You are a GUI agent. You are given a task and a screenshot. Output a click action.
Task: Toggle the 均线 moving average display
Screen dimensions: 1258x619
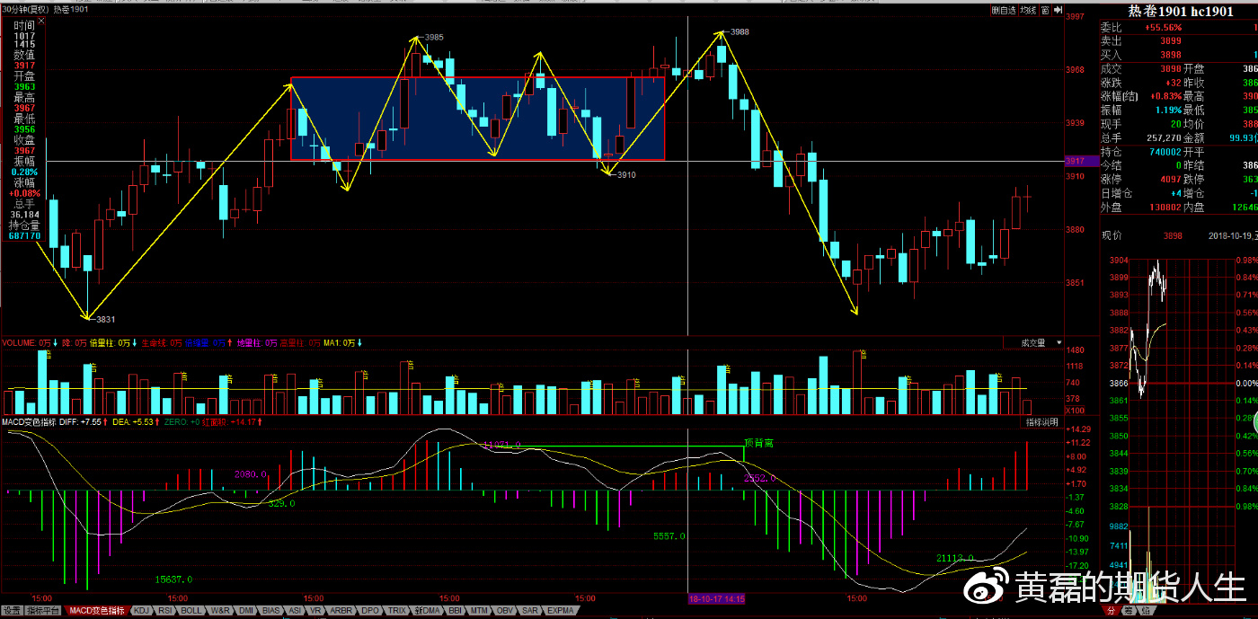[1029, 10]
